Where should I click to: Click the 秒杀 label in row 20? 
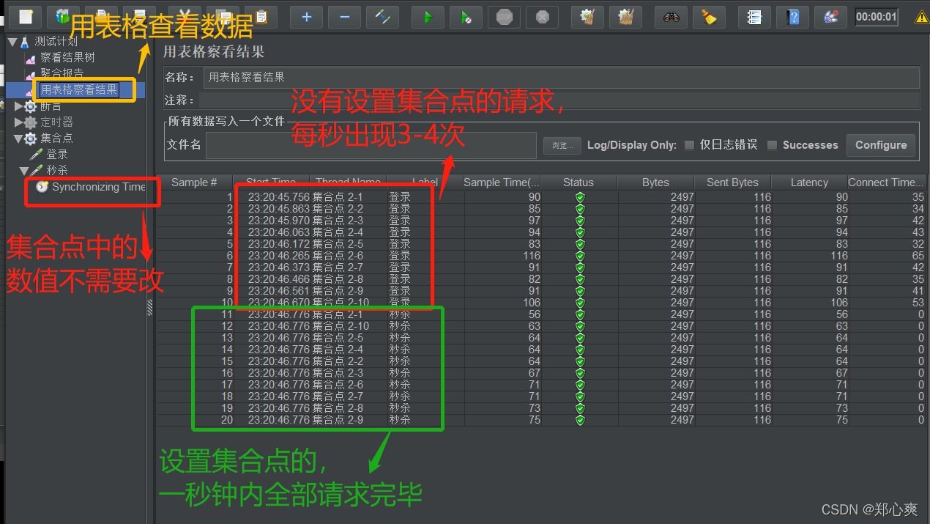[x=400, y=420]
